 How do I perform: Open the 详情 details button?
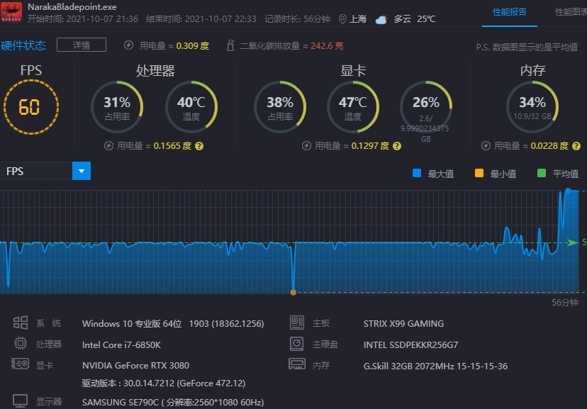click(82, 45)
